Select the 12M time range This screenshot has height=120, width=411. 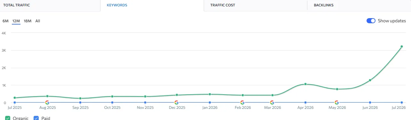[x=16, y=21]
